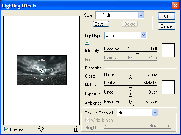Viewport: 181px width, 135px height.
Task: Open the Texture Channel dropdown
Action: click(137, 113)
